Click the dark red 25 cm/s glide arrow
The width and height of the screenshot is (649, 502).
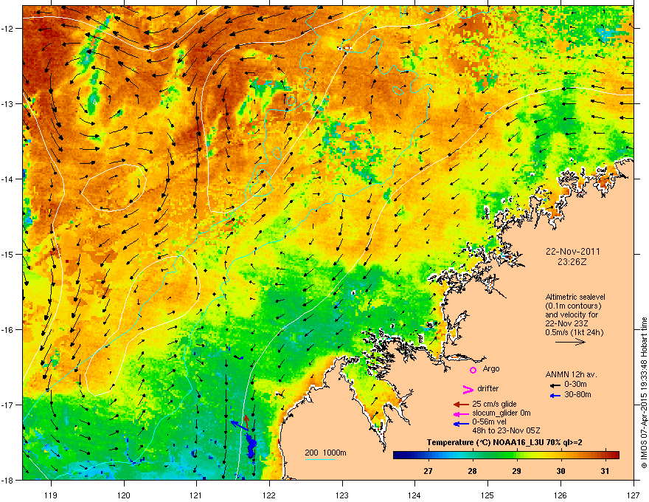tap(461, 405)
